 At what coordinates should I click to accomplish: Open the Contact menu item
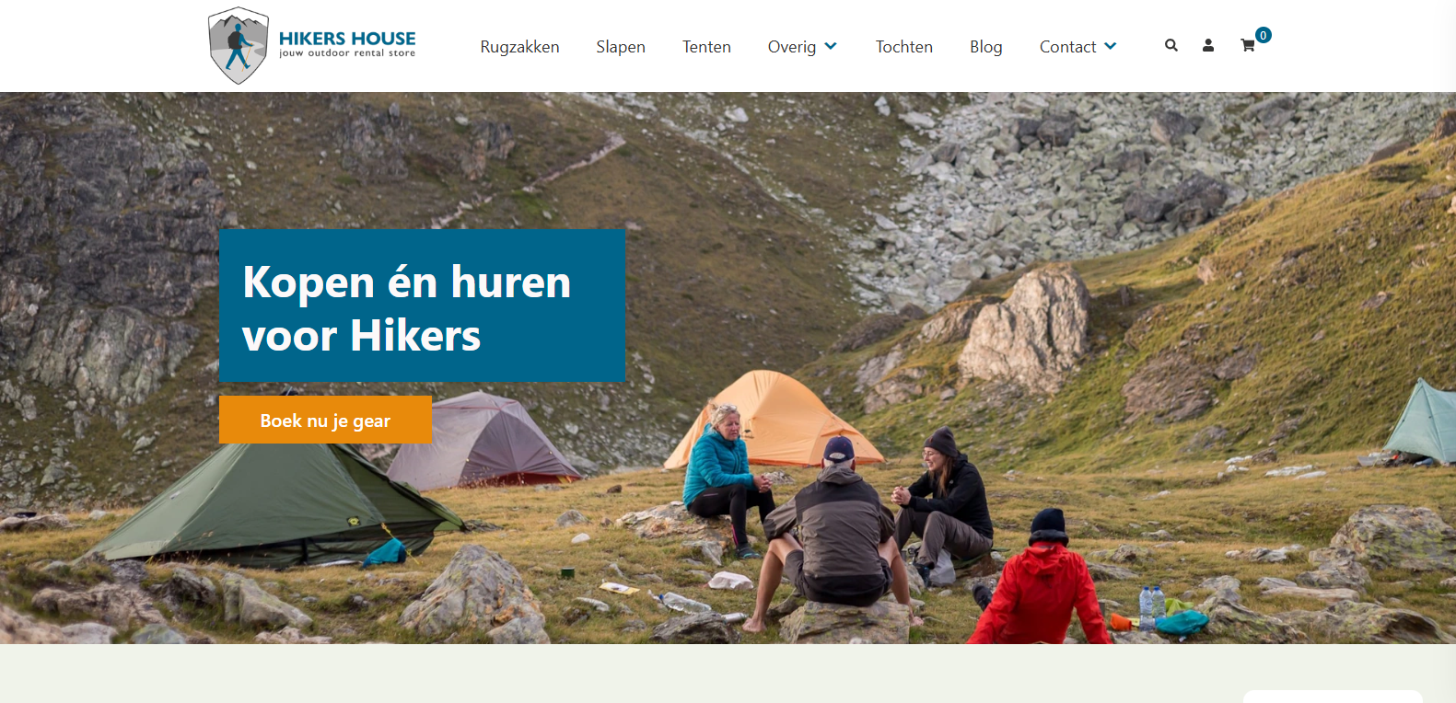click(1068, 47)
